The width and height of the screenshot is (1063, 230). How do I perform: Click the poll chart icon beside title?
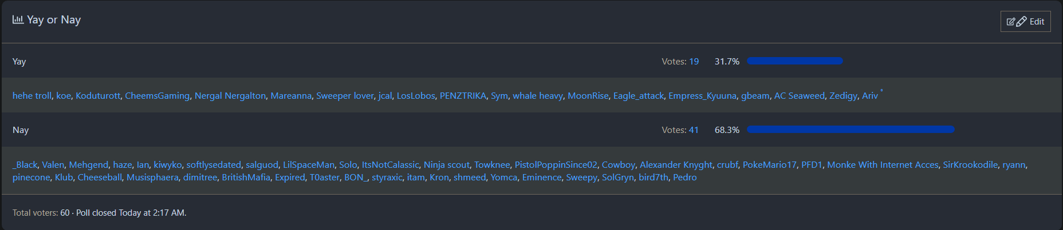tap(18, 19)
